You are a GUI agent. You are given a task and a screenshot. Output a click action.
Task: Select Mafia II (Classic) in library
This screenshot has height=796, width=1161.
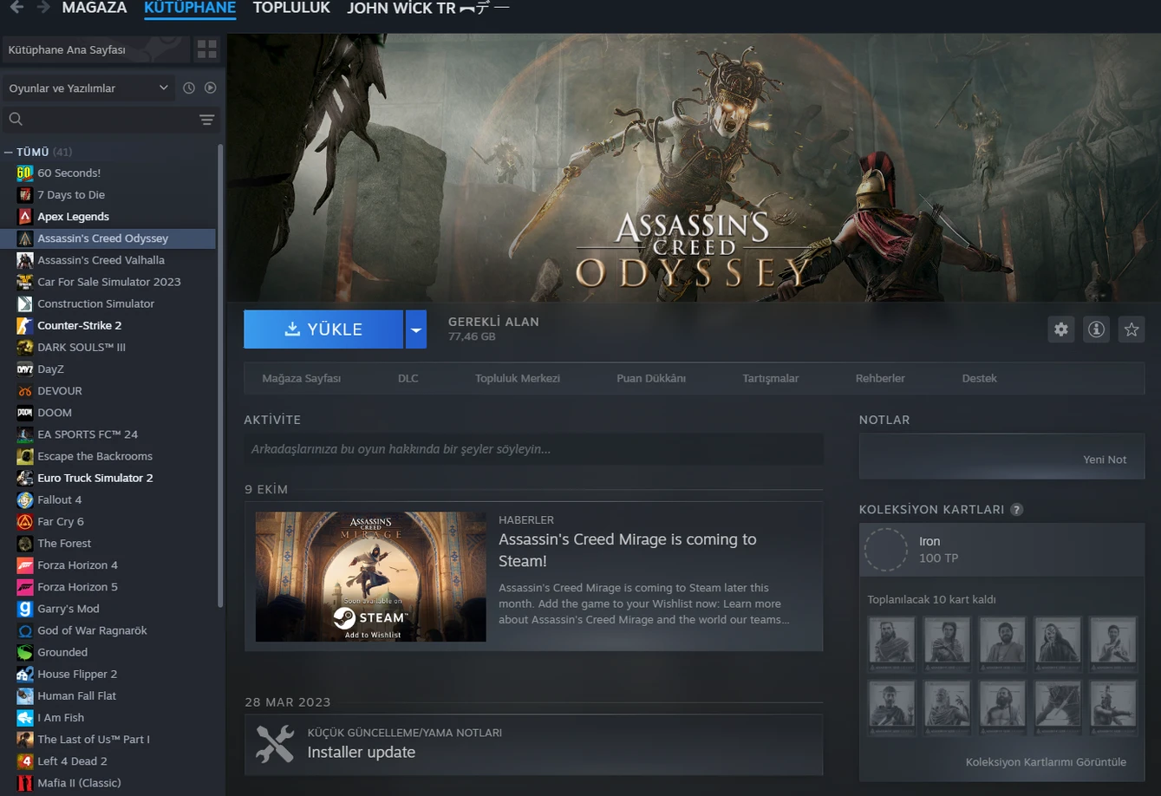click(79, 783)
